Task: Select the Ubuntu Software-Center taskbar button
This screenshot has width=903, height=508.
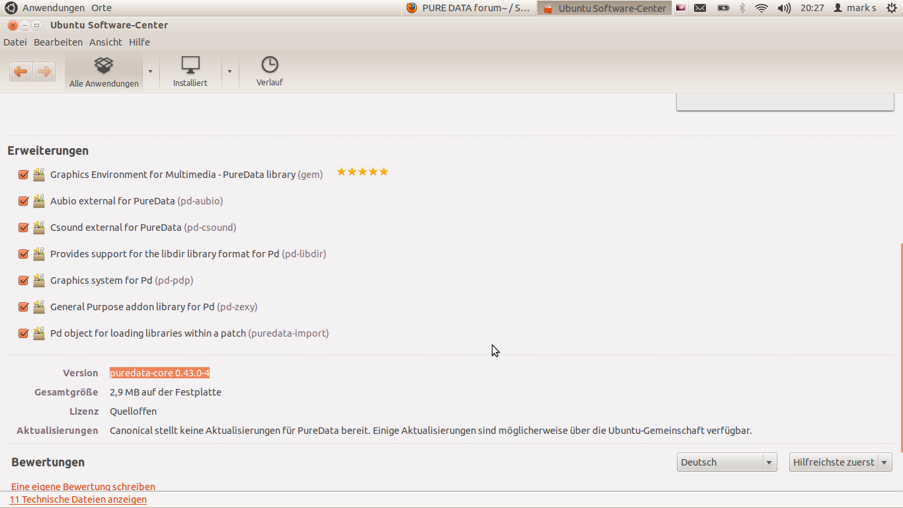Action: coord(604,8)
